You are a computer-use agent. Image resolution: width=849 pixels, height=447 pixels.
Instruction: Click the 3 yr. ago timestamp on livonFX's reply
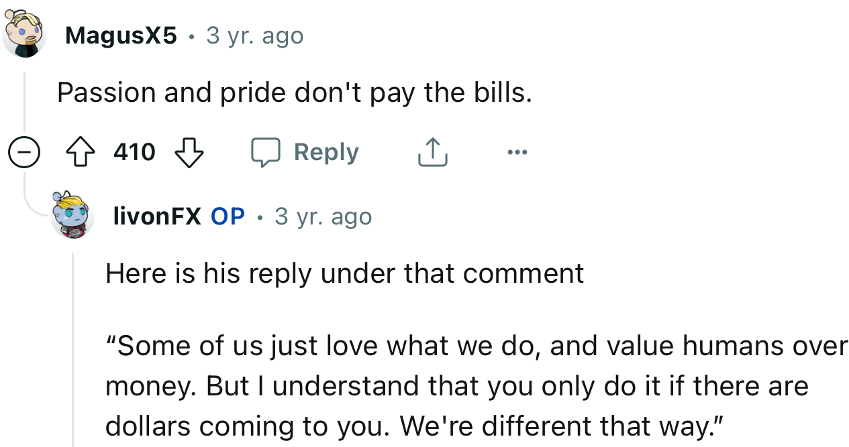point(323,216)
